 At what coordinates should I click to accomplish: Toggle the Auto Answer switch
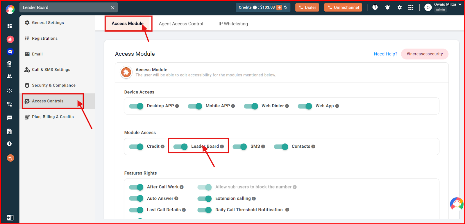pyautogui.click(x=136, y=198)
